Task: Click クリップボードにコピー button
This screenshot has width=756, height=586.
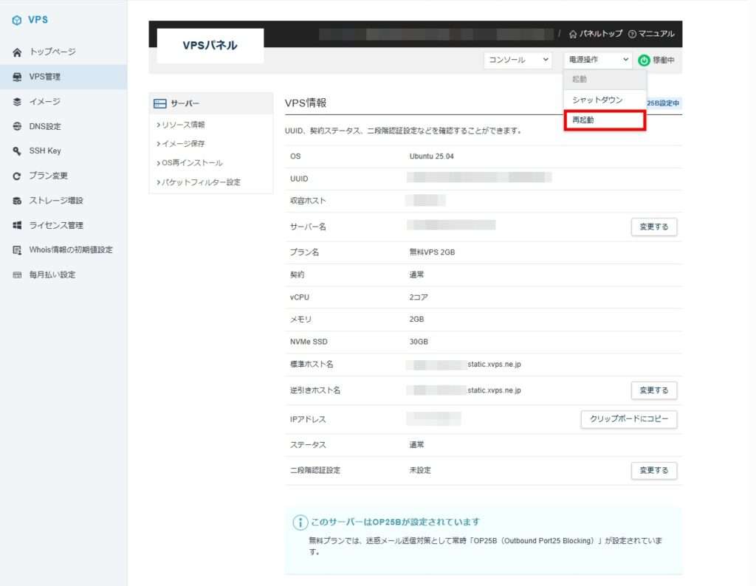Action: tap(628, 419)
